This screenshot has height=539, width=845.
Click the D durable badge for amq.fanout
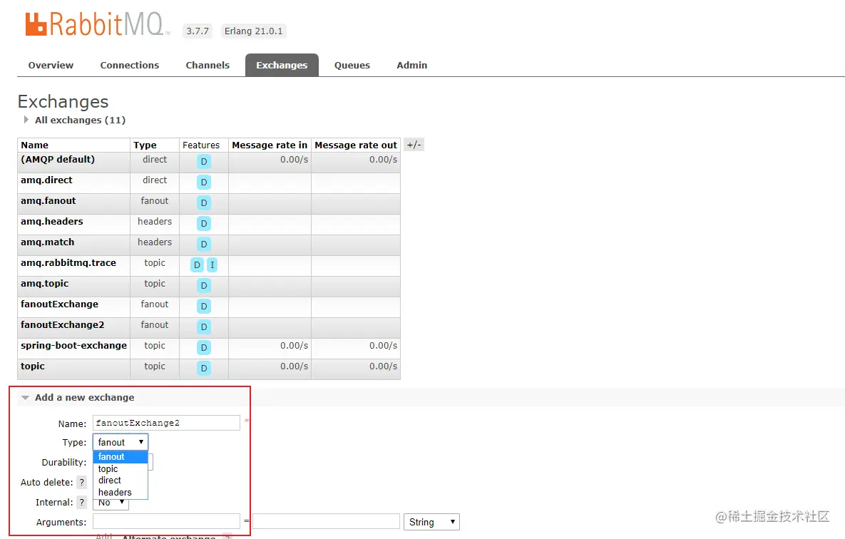tap(204, 202)
